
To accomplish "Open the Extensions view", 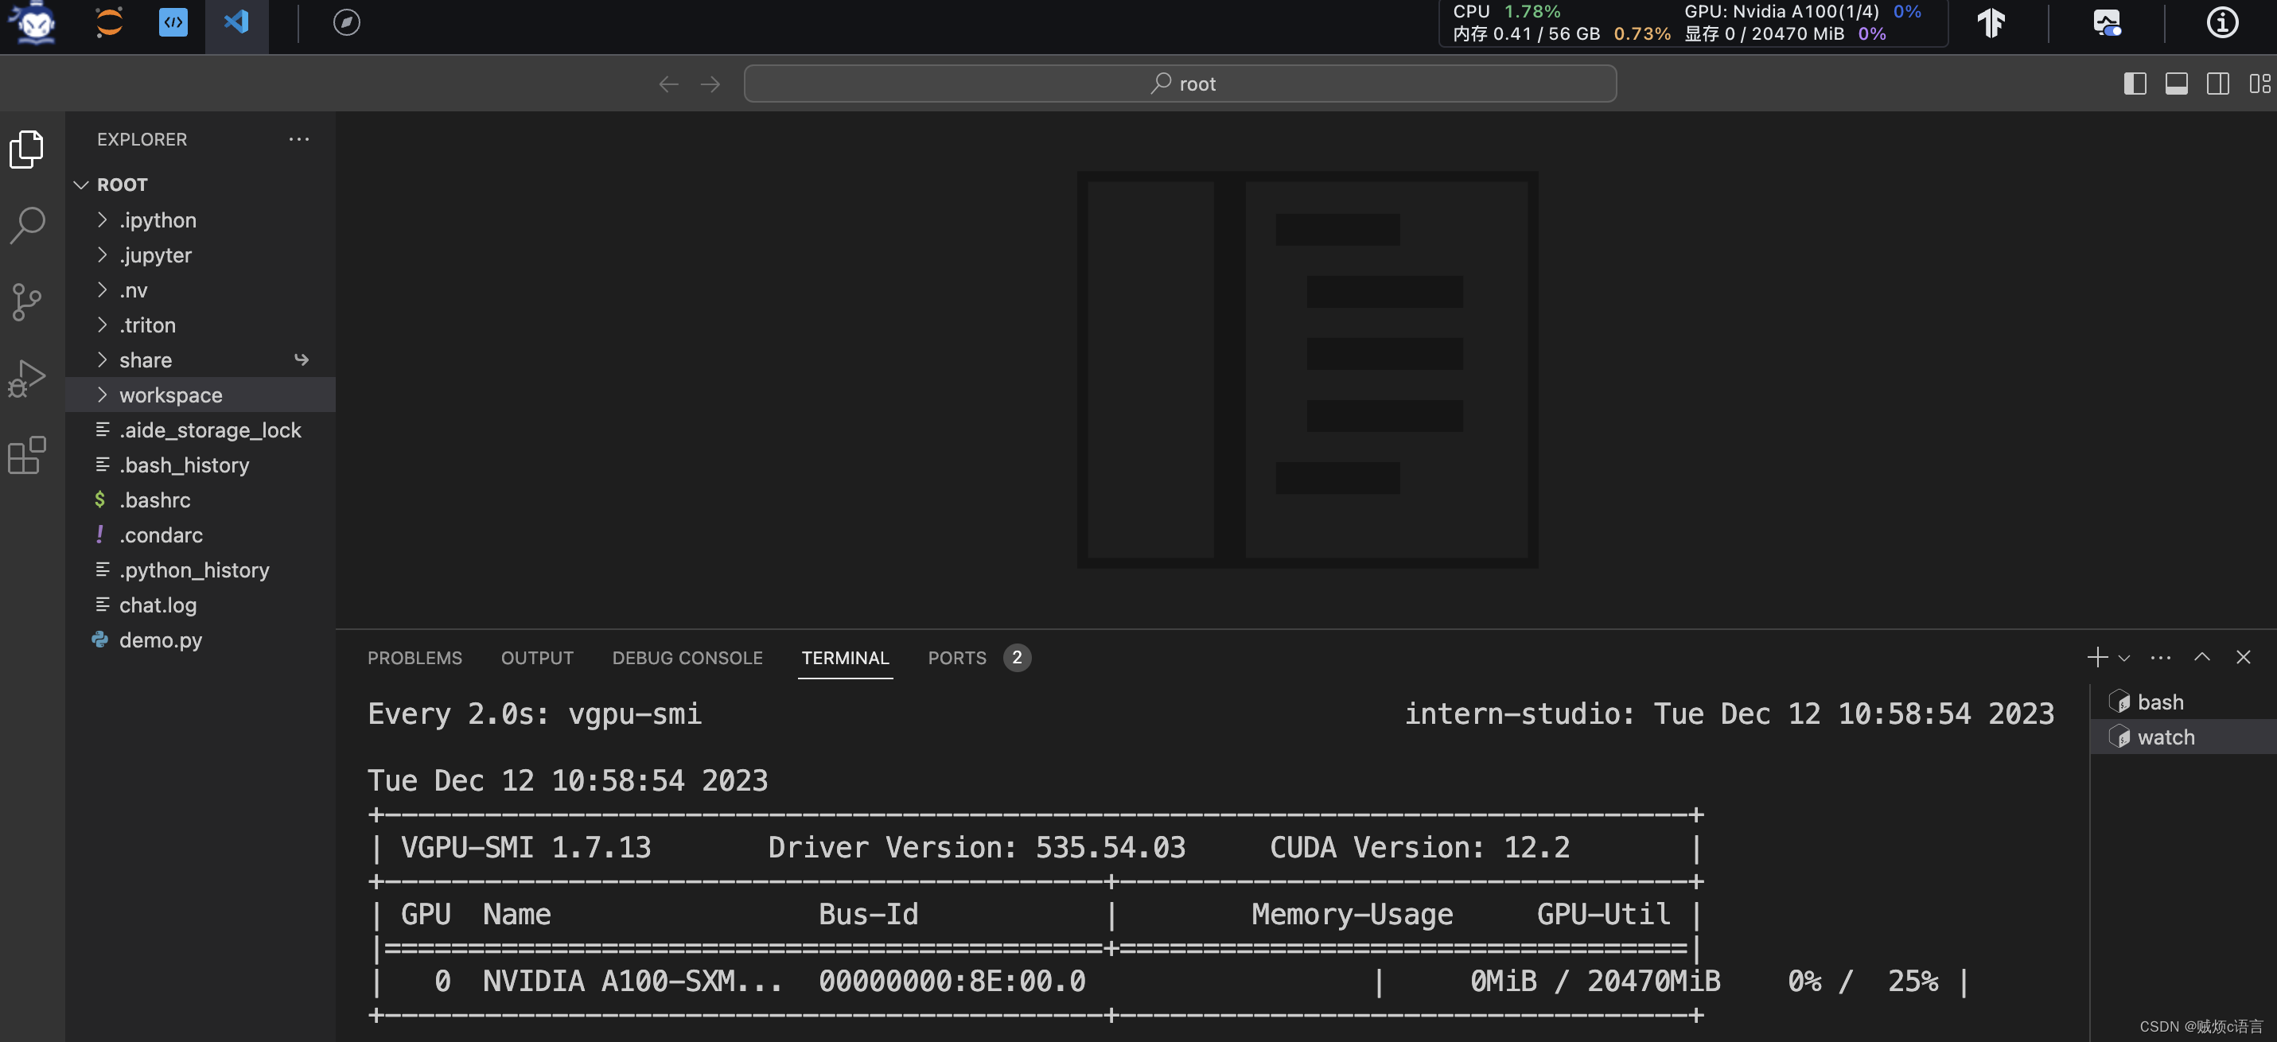I will [26, 455].
